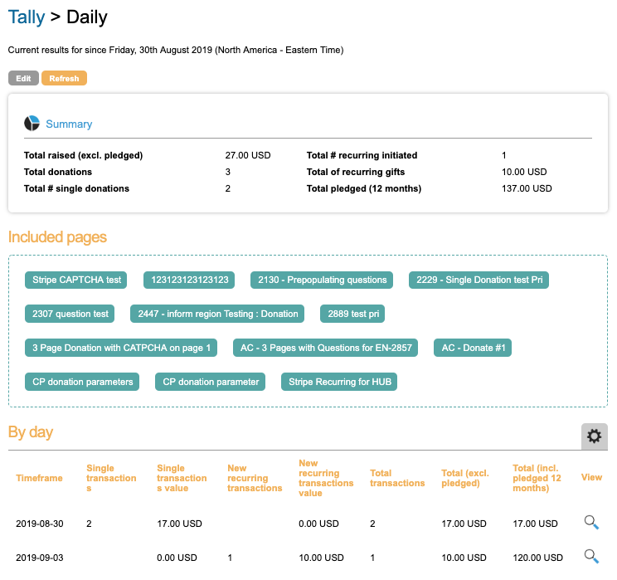Open magnifier view for 2019-09-03 row
The height and width of the screenshot is (580, 617).
coord(591,557)
